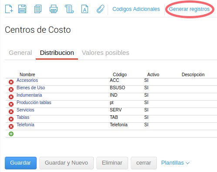Click Generar registros link

click(x=189, y=9)
